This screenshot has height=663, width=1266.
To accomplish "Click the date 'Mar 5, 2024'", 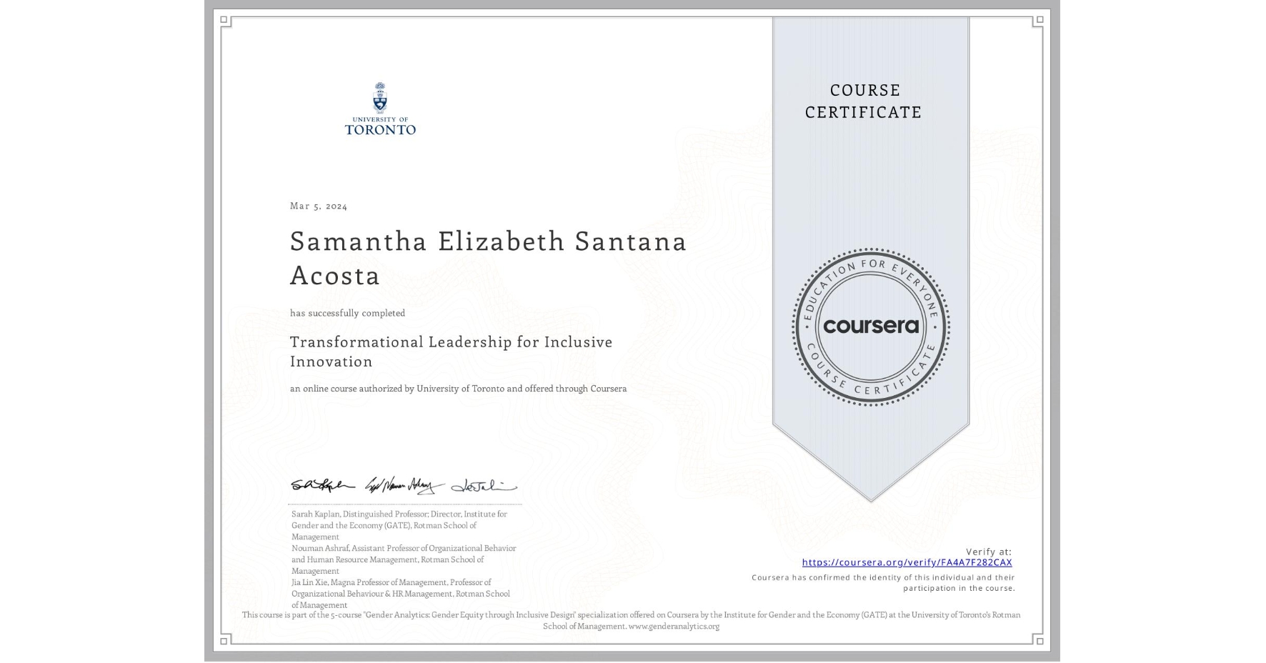I will point(319,206).
